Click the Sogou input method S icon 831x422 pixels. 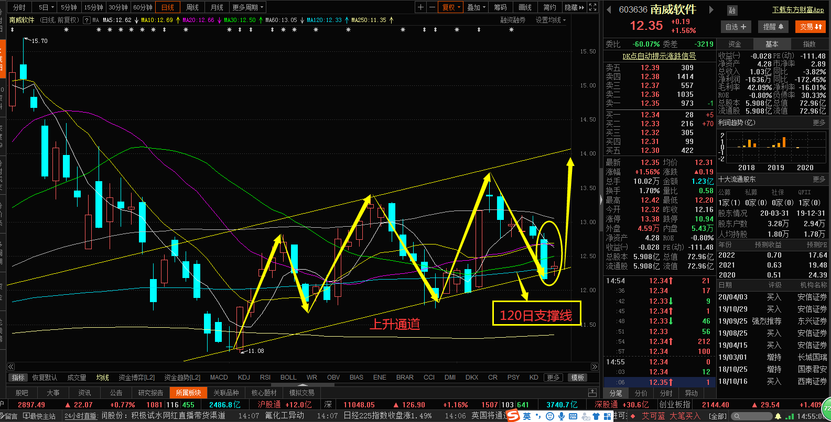(x=513, y=416)
